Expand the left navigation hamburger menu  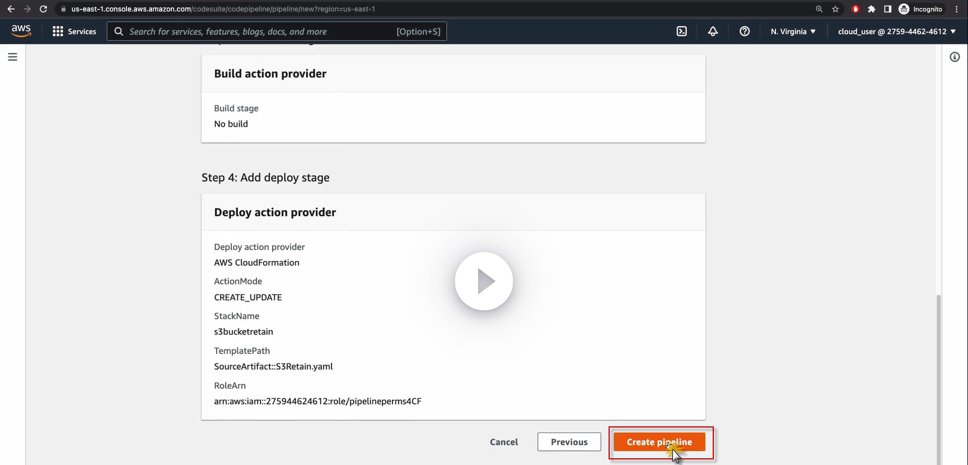coord(12,57)
